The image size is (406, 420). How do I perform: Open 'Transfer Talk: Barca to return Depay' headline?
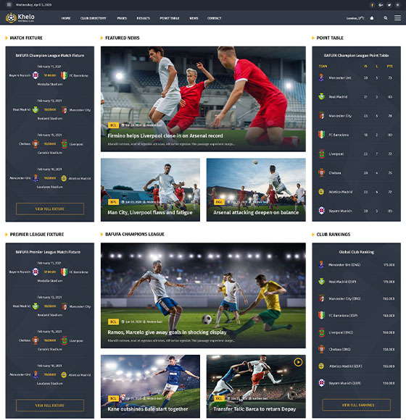click(x=254, y=409)
